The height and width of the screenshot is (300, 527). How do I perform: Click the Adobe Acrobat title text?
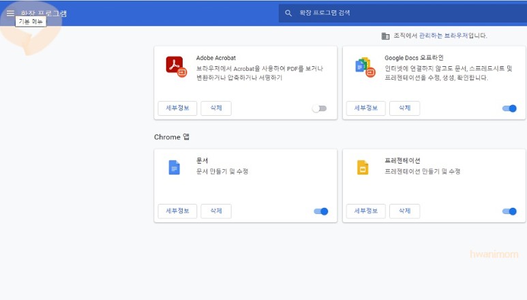click(x=216, y=58)
